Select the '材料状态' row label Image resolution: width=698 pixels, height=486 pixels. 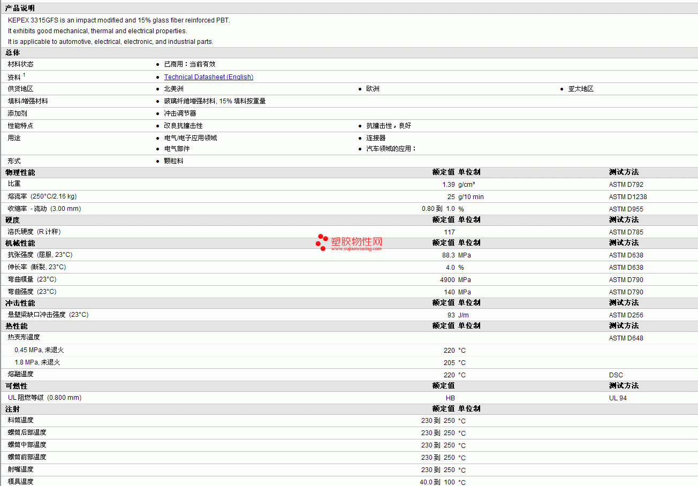point(20,64)
